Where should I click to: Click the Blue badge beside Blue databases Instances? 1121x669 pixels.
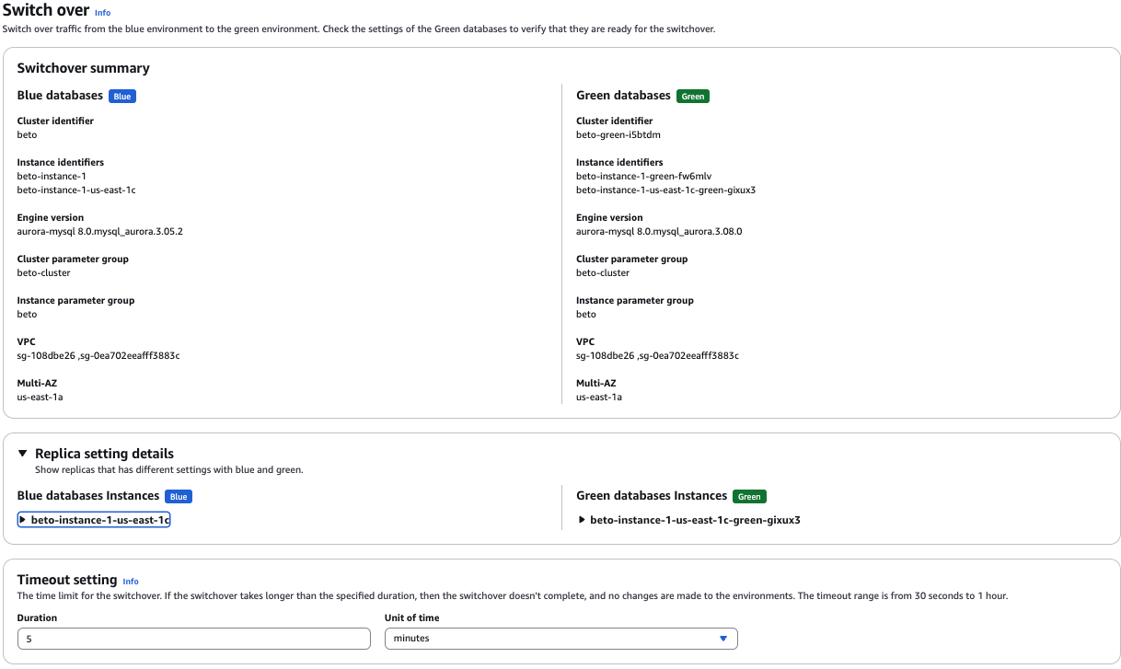coord(179,496)
